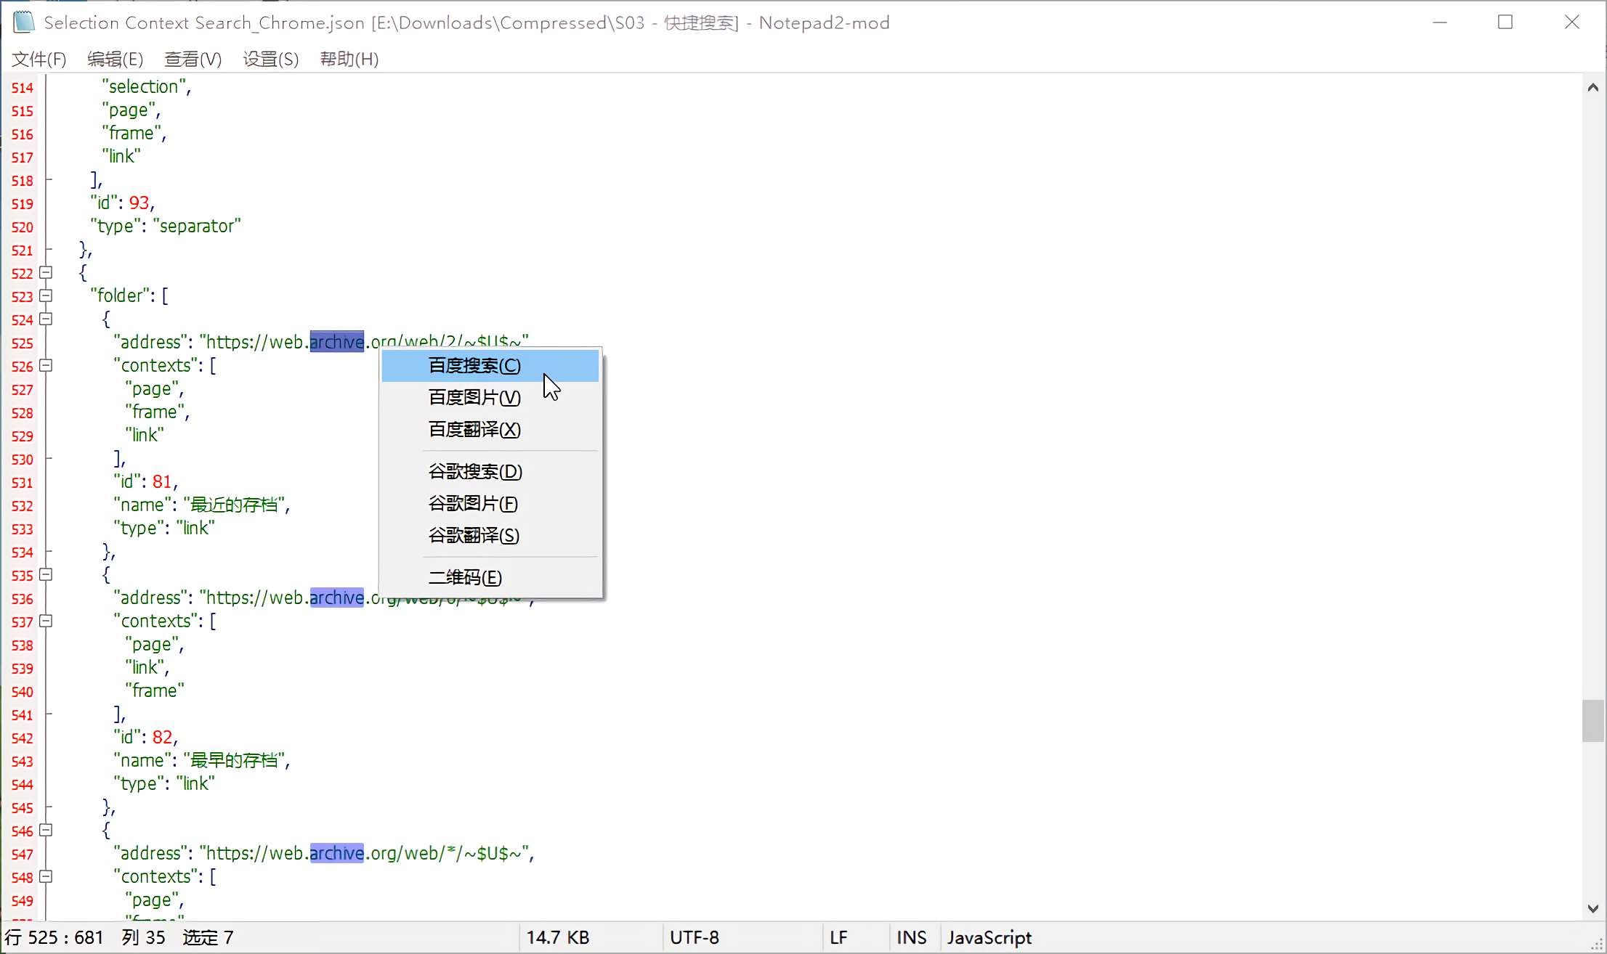Open the 文件(F) menu
The image size is (1607, 954).
tap(39, 59)
